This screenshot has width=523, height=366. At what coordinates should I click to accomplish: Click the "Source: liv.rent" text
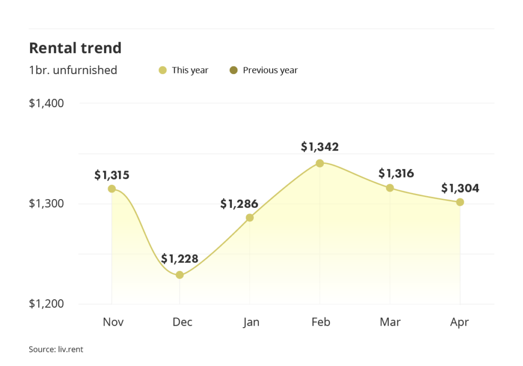coord(56,350)
